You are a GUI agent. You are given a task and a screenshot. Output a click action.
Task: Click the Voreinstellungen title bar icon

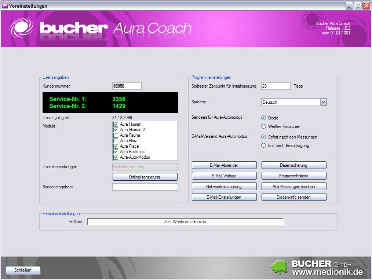(4, 6)
